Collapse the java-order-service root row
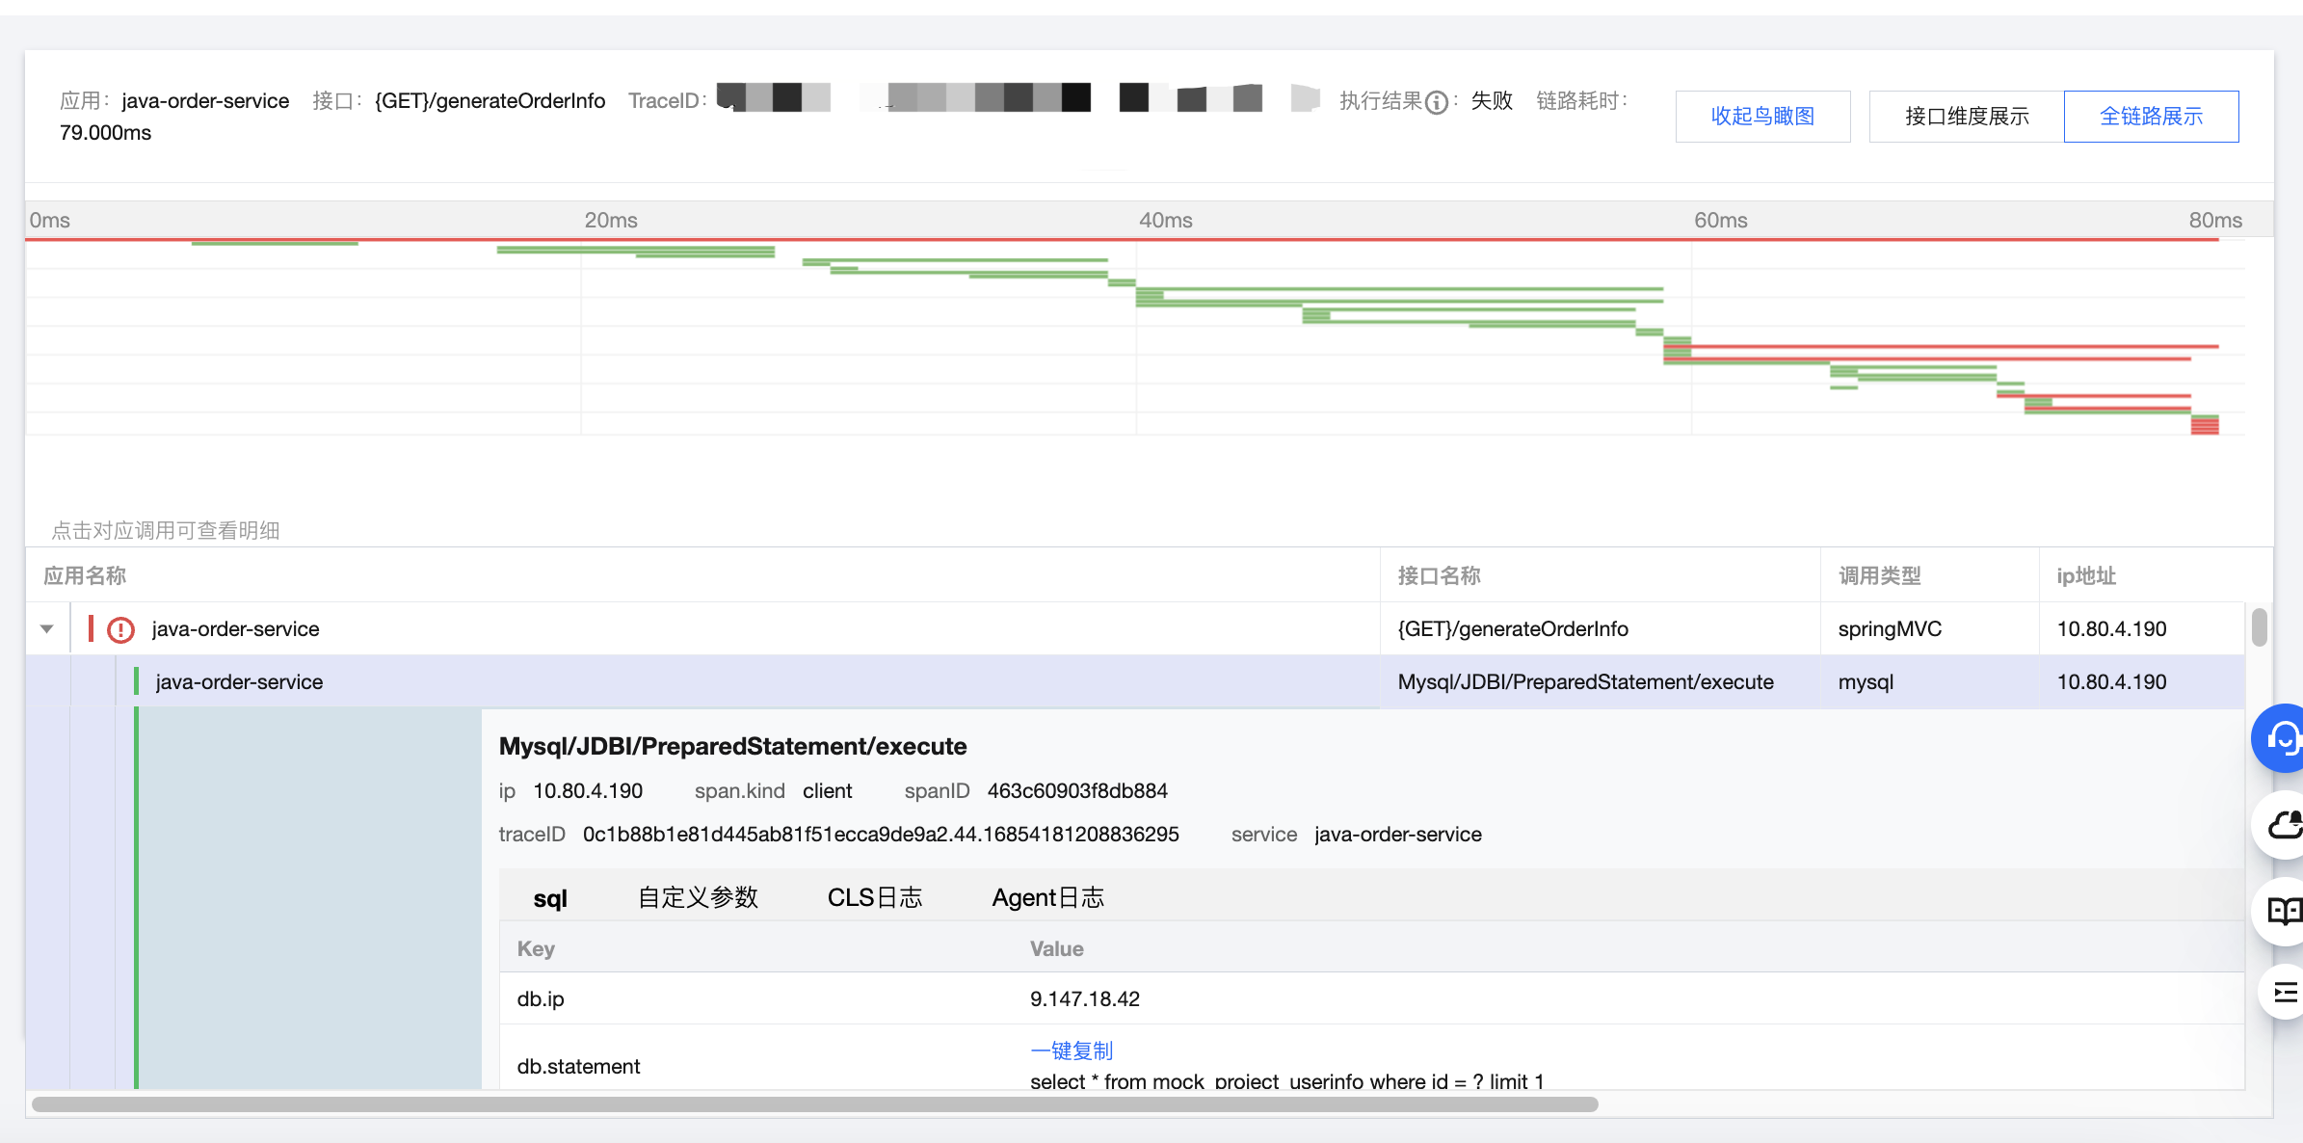The image size is (2303, 1143). tap(46, 629)
